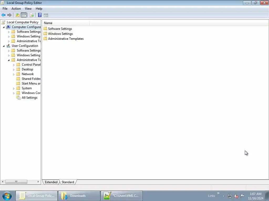Expand Software Settings under Computer Configuration
The height and width of the screenshot is (201, 269).
(x=9, y=32)
